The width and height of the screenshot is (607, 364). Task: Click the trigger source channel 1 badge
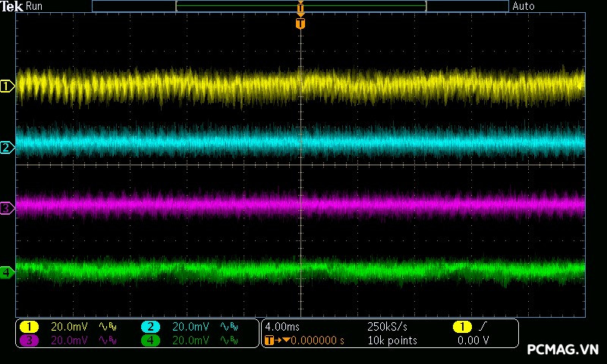pos(462,327)
